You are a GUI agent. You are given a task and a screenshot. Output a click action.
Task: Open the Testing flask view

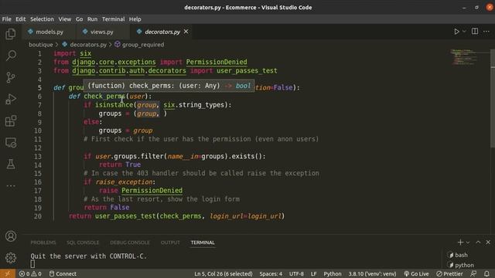point(11,164)
